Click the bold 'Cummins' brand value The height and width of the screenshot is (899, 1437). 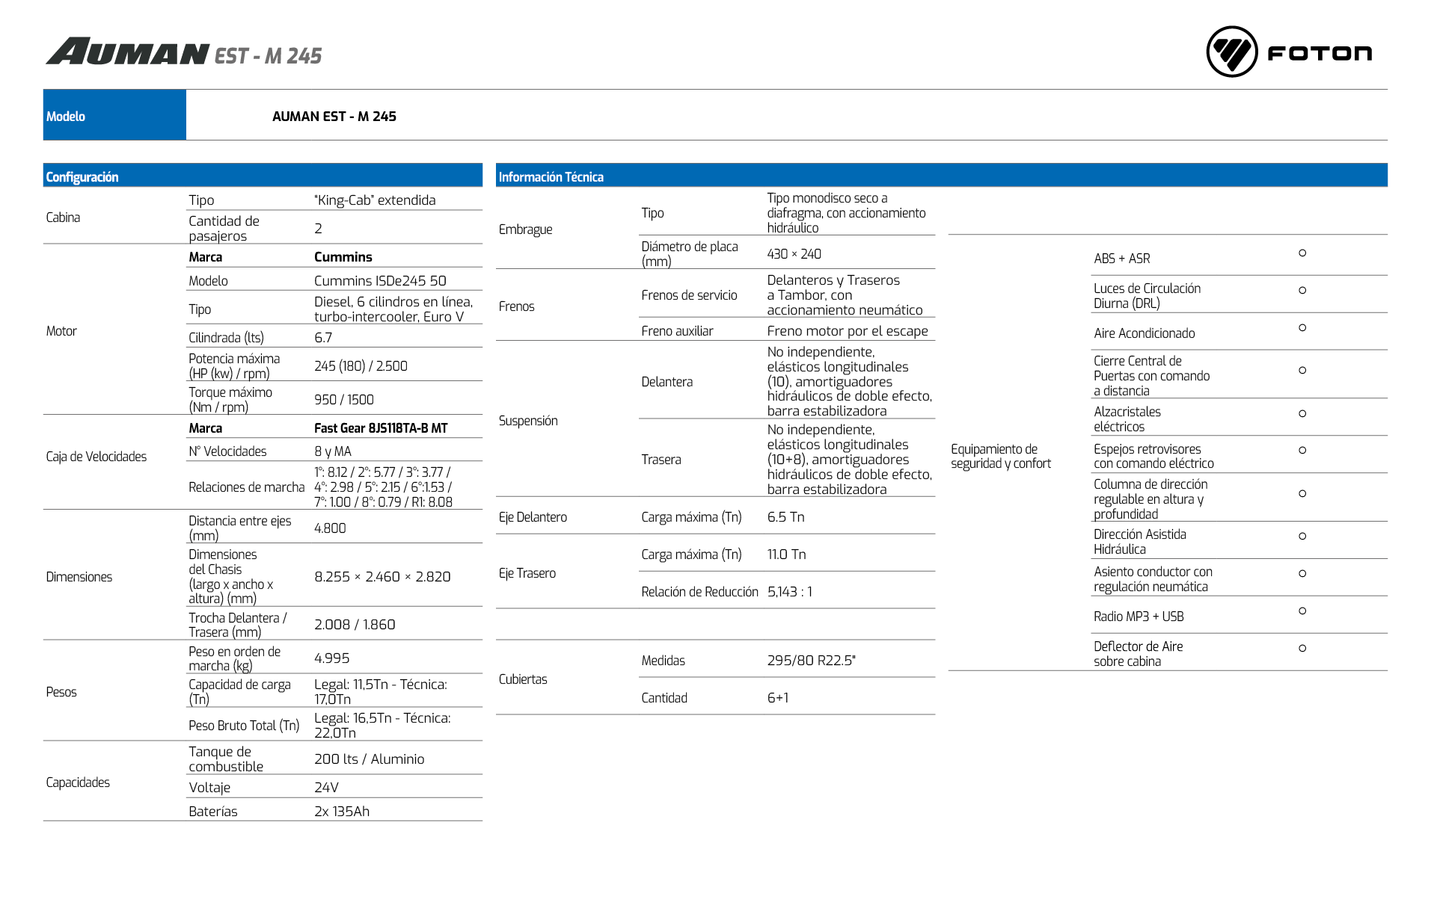click(x=343, y=257)
